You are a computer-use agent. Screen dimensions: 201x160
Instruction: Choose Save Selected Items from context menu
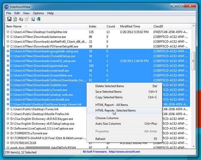124,92
